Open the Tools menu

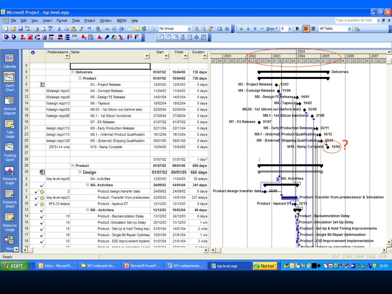(76, 21)
